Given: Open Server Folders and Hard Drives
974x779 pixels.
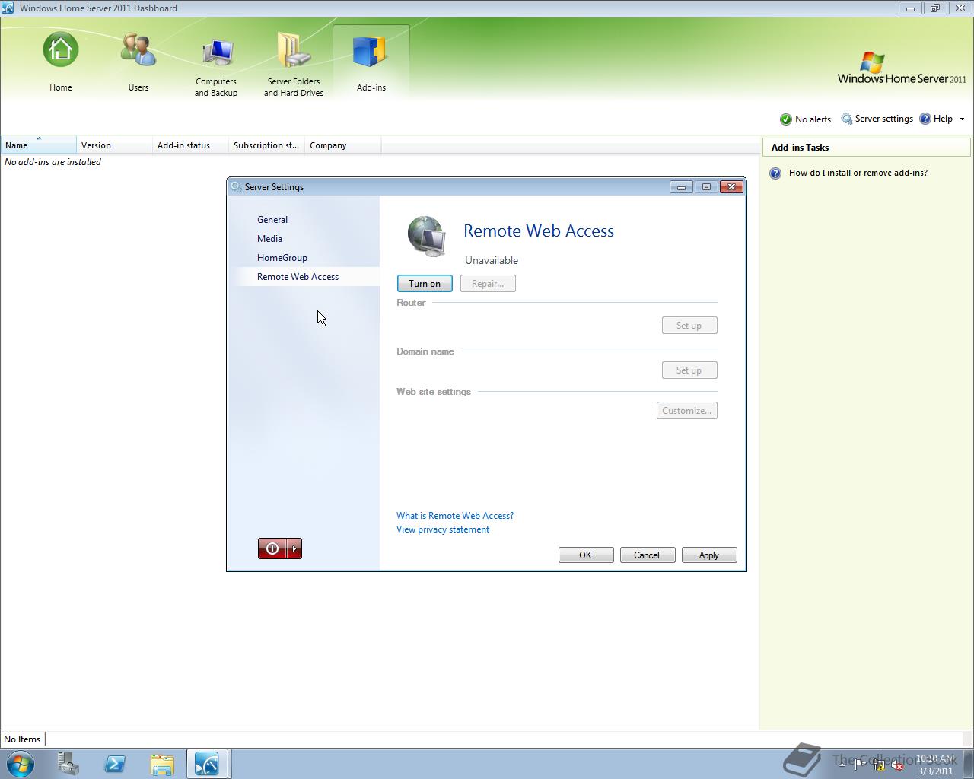Looking at the screenshot, I should [294, 65].
